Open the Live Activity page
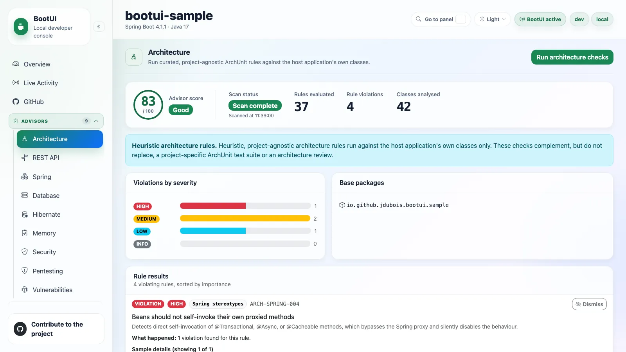 point(56,83)
